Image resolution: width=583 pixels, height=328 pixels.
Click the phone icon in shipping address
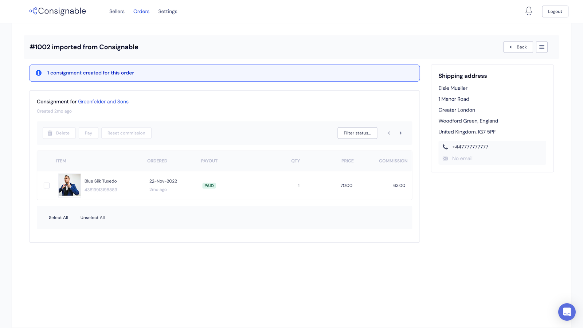(445, 147)
